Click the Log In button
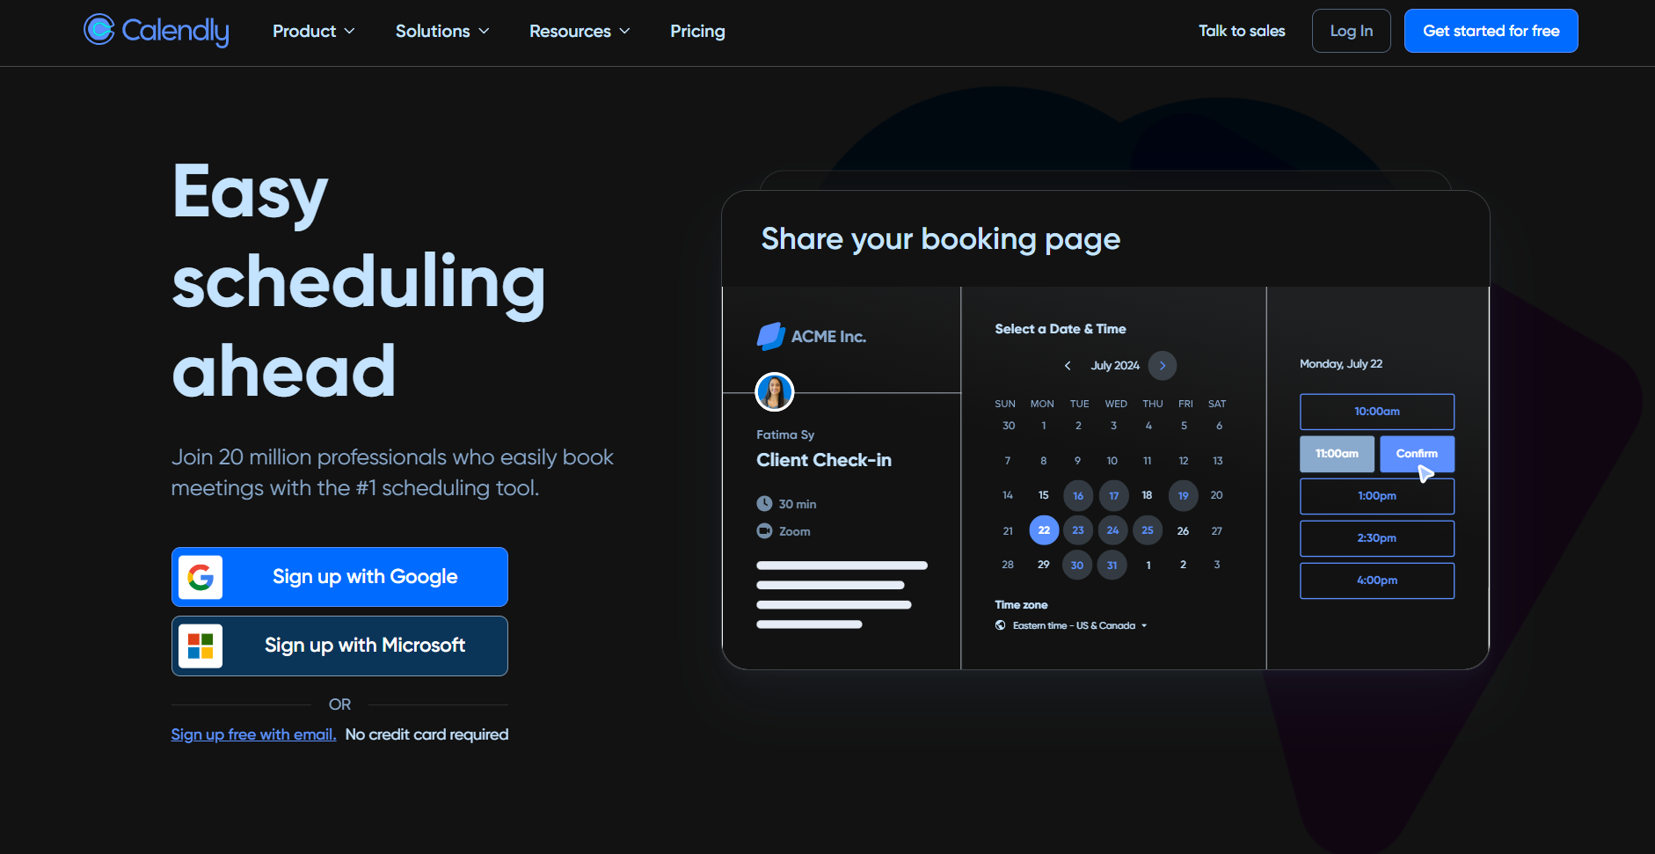Image resolution: width=1655 pixels, height=854 pixels. pos(1351,31)
